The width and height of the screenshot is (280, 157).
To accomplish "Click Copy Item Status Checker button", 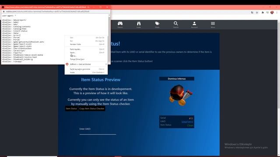I will click(x=91, y=109).
